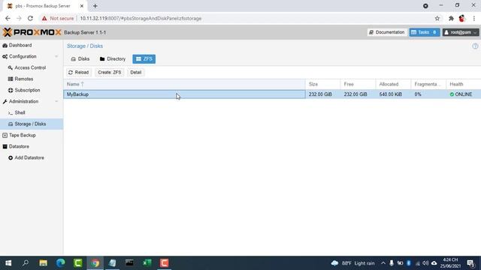Click the Not secure warning icon
Viewport: 481px width, 270px height.
coord(44,18)
